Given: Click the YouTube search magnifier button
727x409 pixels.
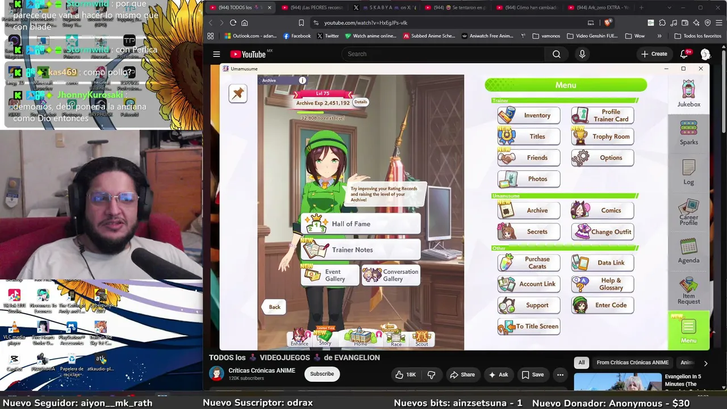Looking at the screenshot, I should (x=557, y=54).
